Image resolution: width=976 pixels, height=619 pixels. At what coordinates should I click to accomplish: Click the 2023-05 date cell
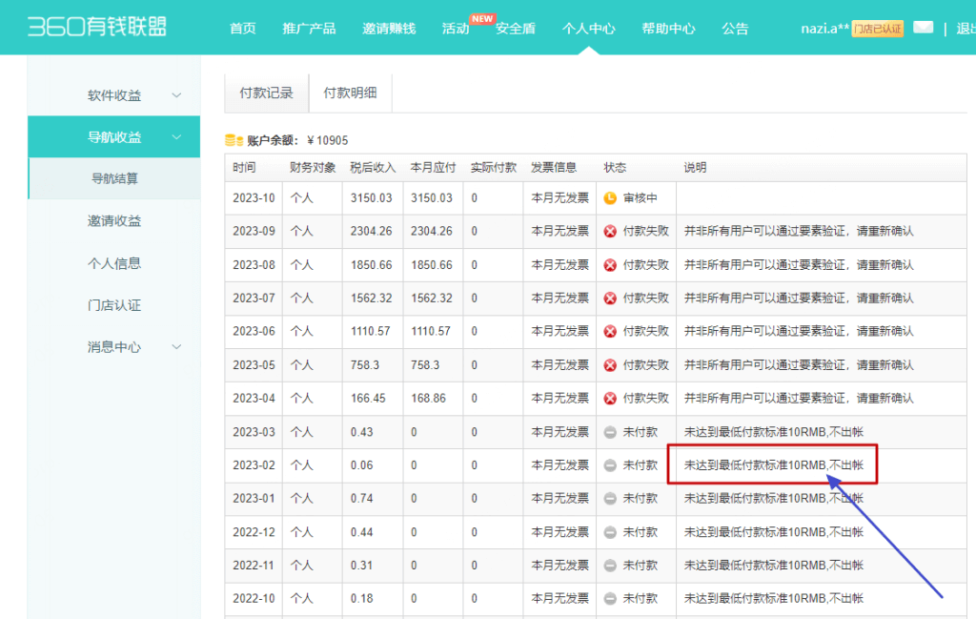click(254, 365)
